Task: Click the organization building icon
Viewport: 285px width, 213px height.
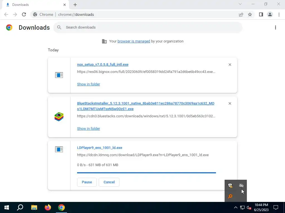Action: coord(104,41)
